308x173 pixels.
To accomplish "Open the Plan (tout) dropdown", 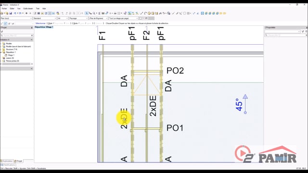I will click(16, 18).
